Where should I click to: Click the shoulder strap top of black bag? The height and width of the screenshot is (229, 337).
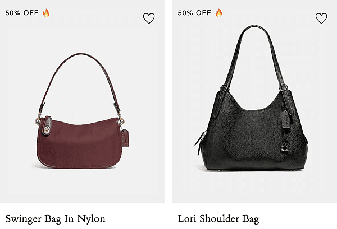tap(254, 27)
